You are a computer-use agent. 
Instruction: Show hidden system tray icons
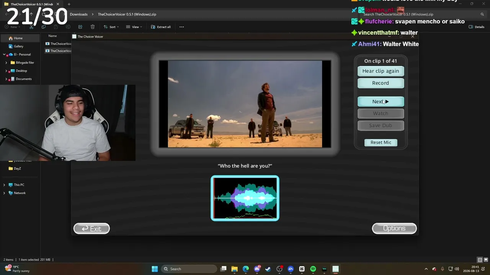coord(426,269)
